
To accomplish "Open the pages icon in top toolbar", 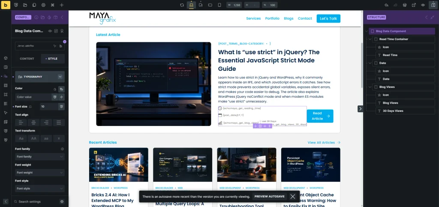I will click(x=34, y=5).
